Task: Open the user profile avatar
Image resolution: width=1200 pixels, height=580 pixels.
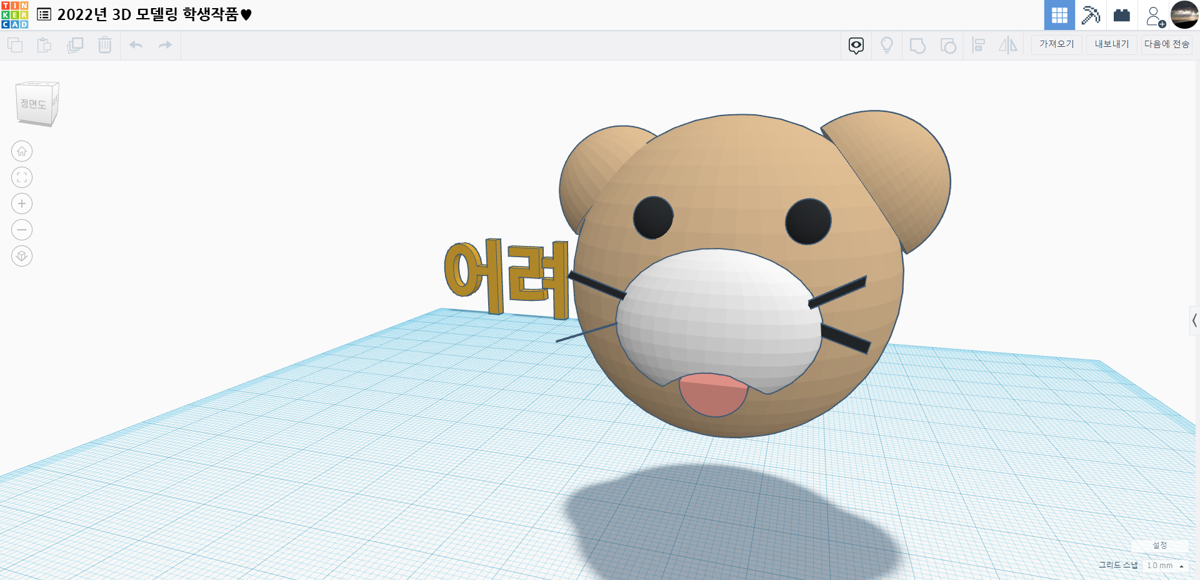Action: click(1184, 14)
